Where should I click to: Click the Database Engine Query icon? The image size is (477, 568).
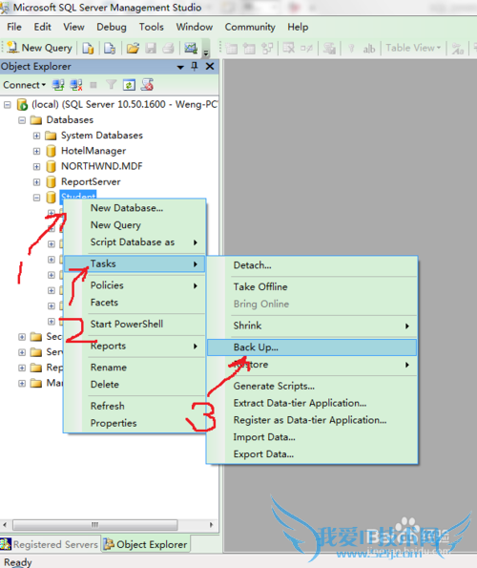coord(88,48)
